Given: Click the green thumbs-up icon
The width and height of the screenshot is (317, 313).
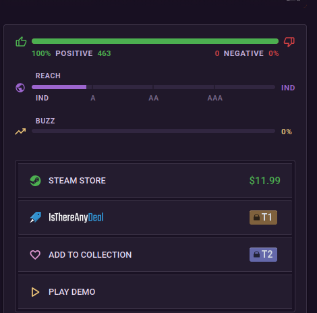Looking at the screenshot, I should click(x=21, y=42).
